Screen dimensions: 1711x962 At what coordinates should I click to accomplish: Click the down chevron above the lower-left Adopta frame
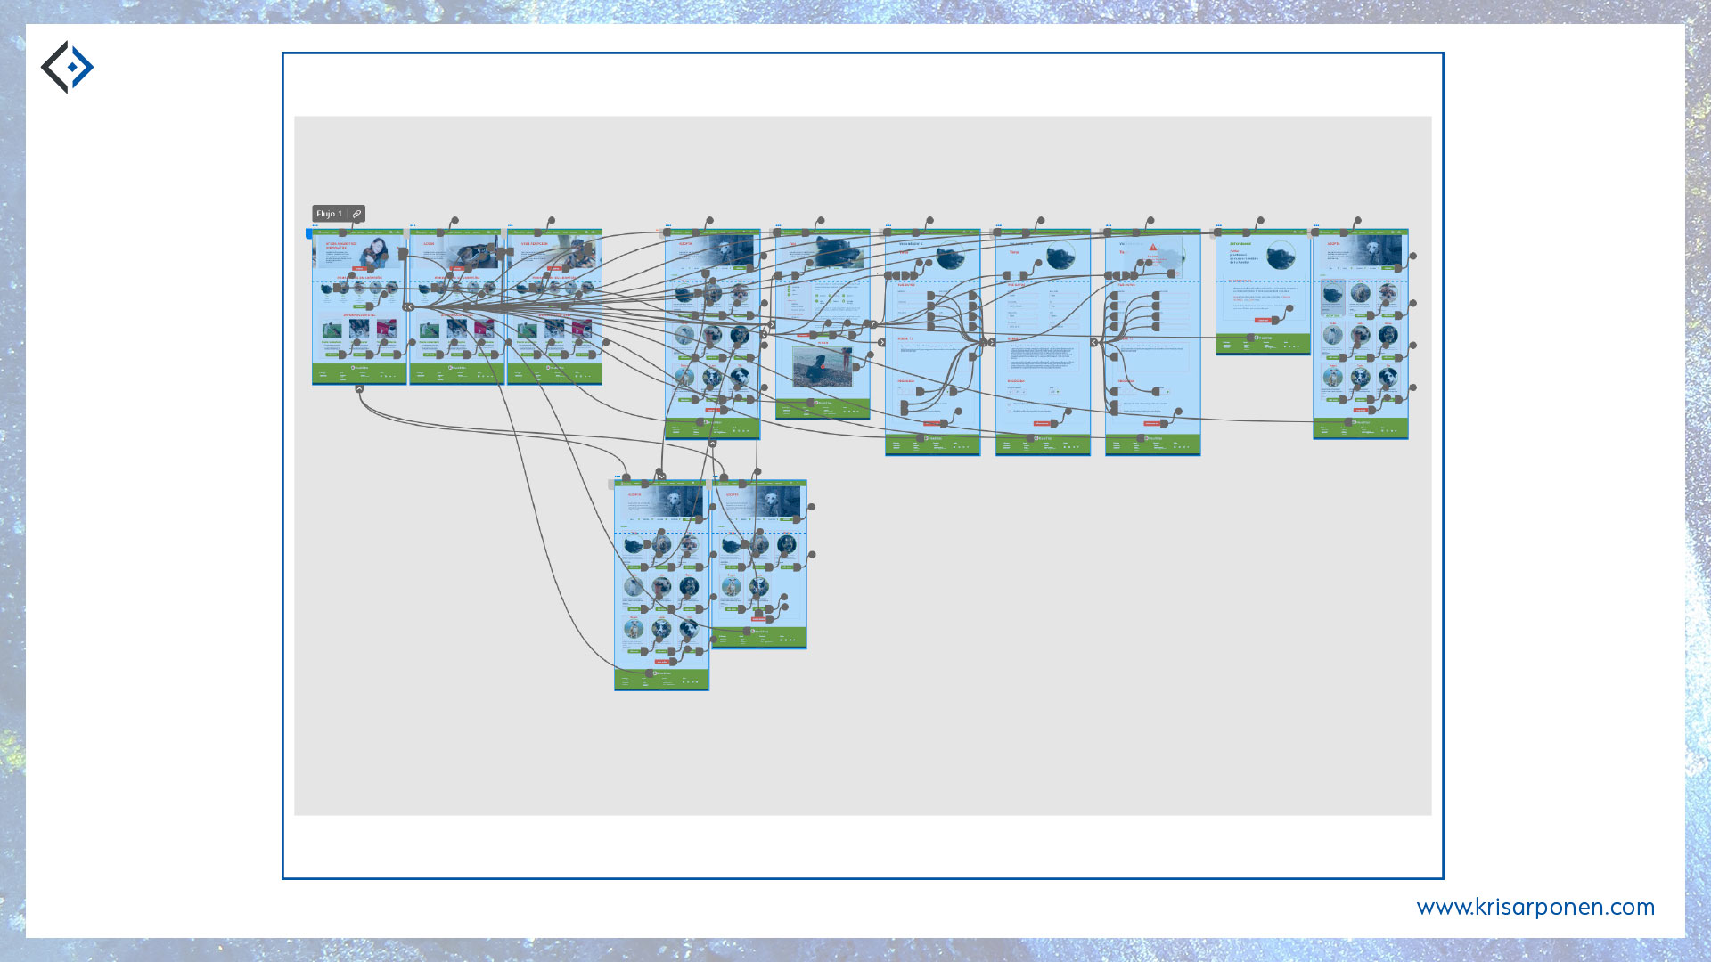pos(661,477)
